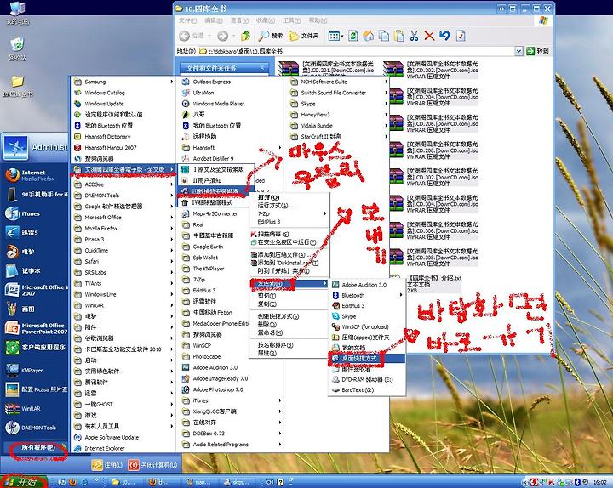Viewport: 613px width, 488px height.
Task: Open Safari folder in programs list
Action: click(123, 261)
